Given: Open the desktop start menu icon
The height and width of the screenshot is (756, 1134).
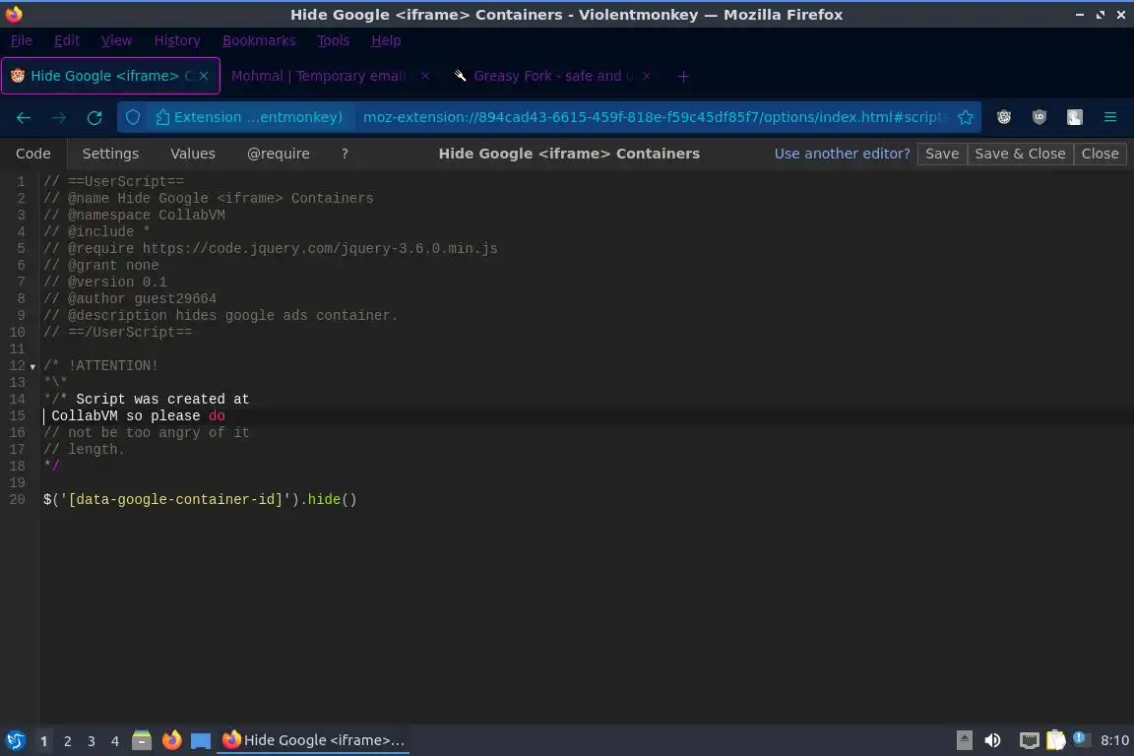Looking at the screenshot, I should point(15,740).
